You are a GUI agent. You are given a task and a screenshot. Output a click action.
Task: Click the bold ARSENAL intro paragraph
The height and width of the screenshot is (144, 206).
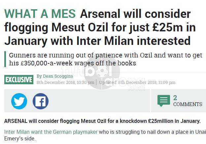point(102,121)
